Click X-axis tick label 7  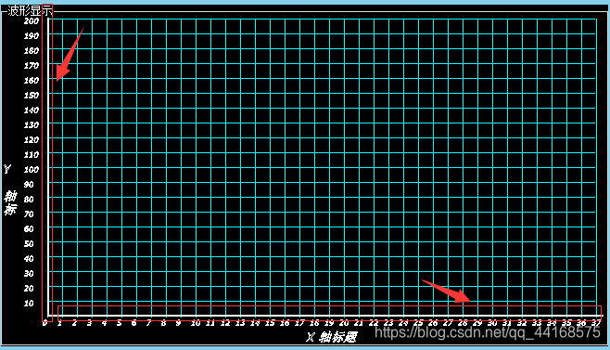149,323
